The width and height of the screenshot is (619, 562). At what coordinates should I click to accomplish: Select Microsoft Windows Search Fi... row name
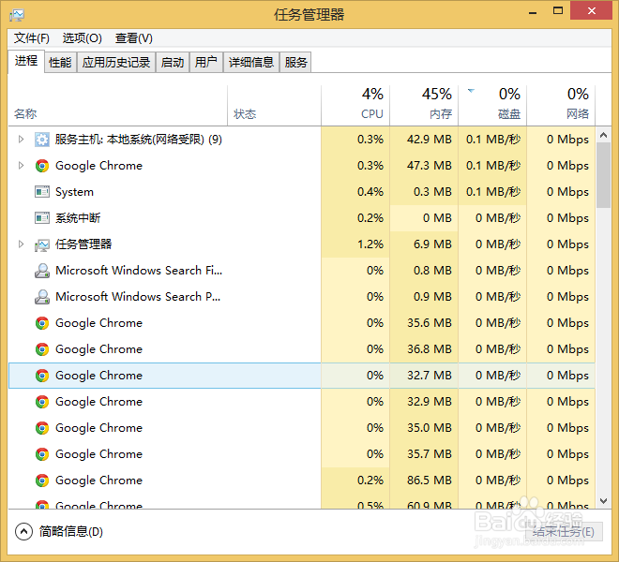point(139,271)
